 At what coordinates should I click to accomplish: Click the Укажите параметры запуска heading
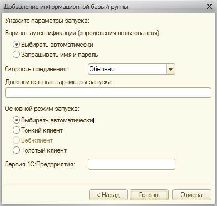(x=47, y=21)
